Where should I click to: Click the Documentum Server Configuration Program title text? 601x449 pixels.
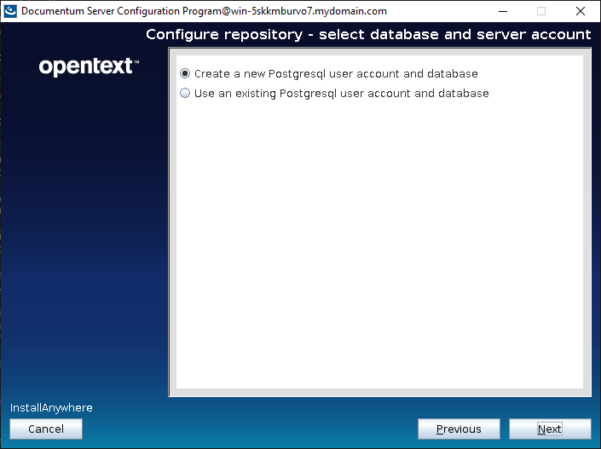[128, 11]
